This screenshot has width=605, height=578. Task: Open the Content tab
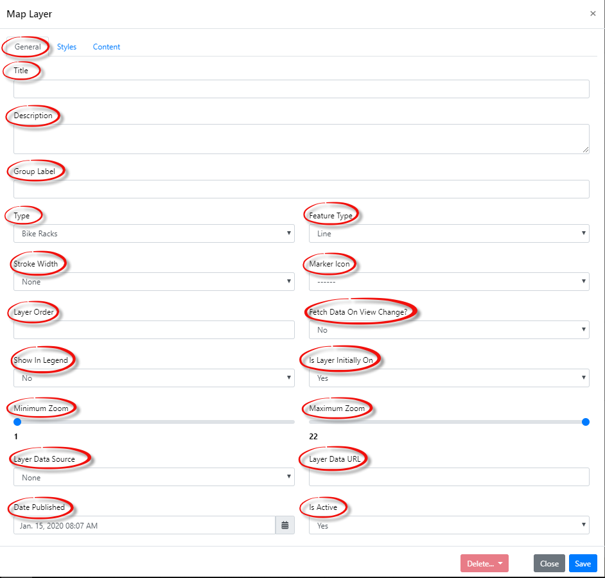107,47
